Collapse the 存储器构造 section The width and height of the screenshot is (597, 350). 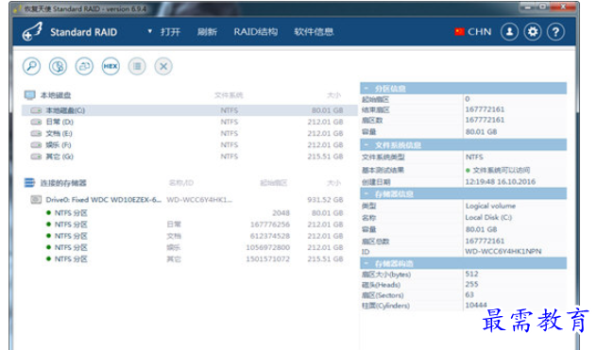coord(367,263)
